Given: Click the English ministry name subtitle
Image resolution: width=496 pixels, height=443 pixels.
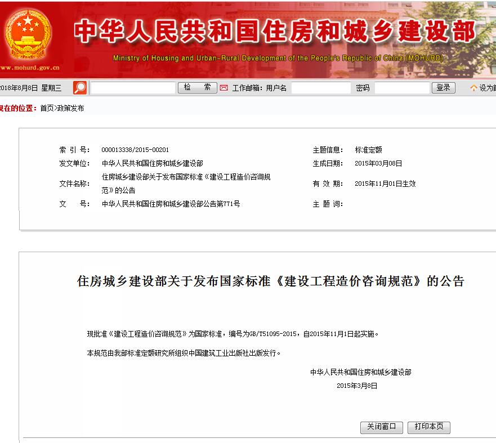Looking at the screenshot, I should pyautogui.click(x=278, y=58).
